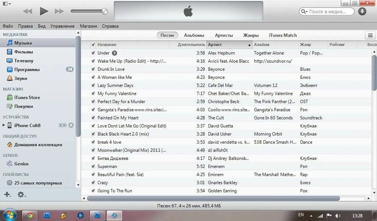Eject the iPhone Colt8 device

(x=71, y=125)
